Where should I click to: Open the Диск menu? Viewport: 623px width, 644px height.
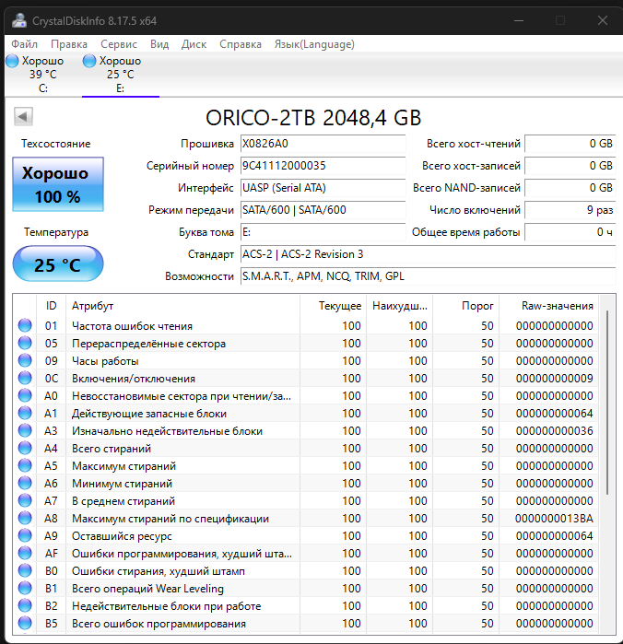pyautogui.click(x=194, y=43)
